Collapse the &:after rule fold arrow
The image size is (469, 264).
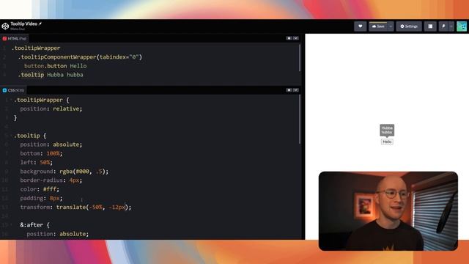(11, 224)
